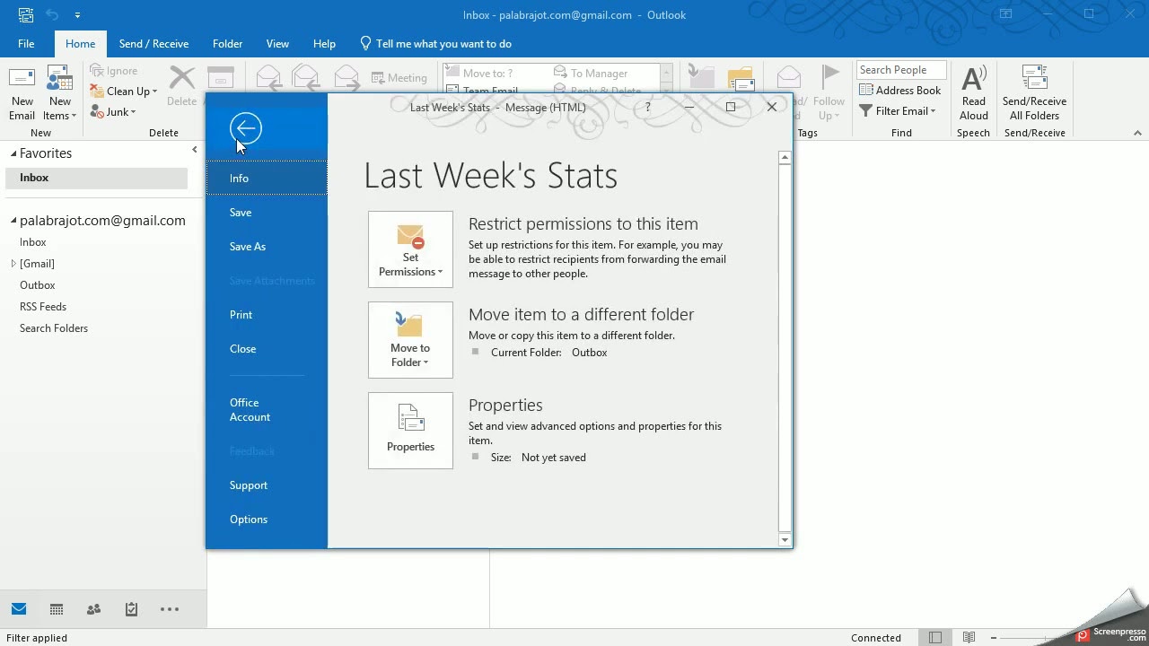Screen dimensions: 1149x646
Task: Open New Items dropdown
Action: tap(60, 93)
